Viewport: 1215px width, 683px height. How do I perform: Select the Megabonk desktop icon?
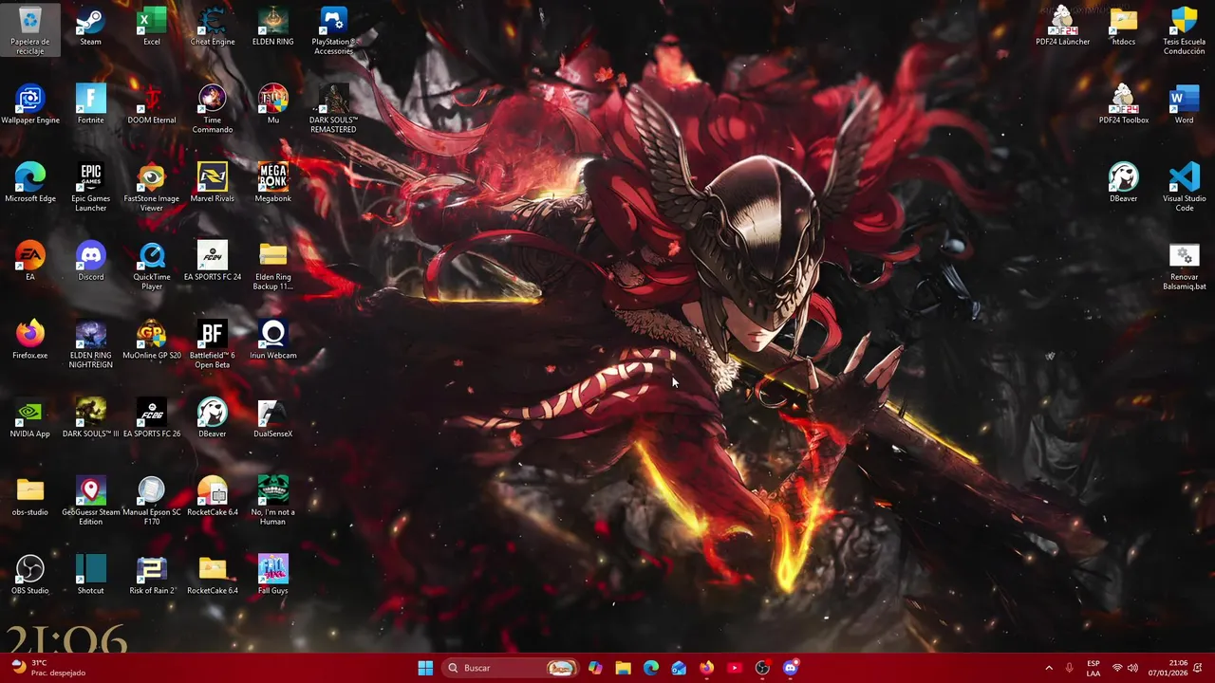point(273,183)
